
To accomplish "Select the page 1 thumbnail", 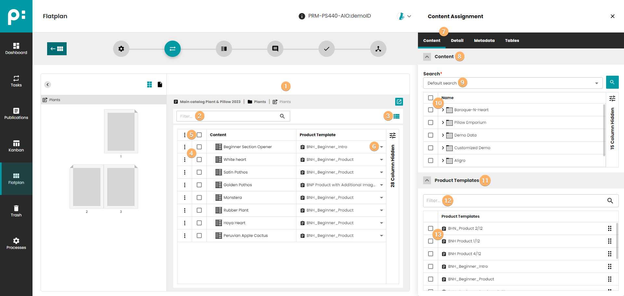I will [x=121, y=131].
